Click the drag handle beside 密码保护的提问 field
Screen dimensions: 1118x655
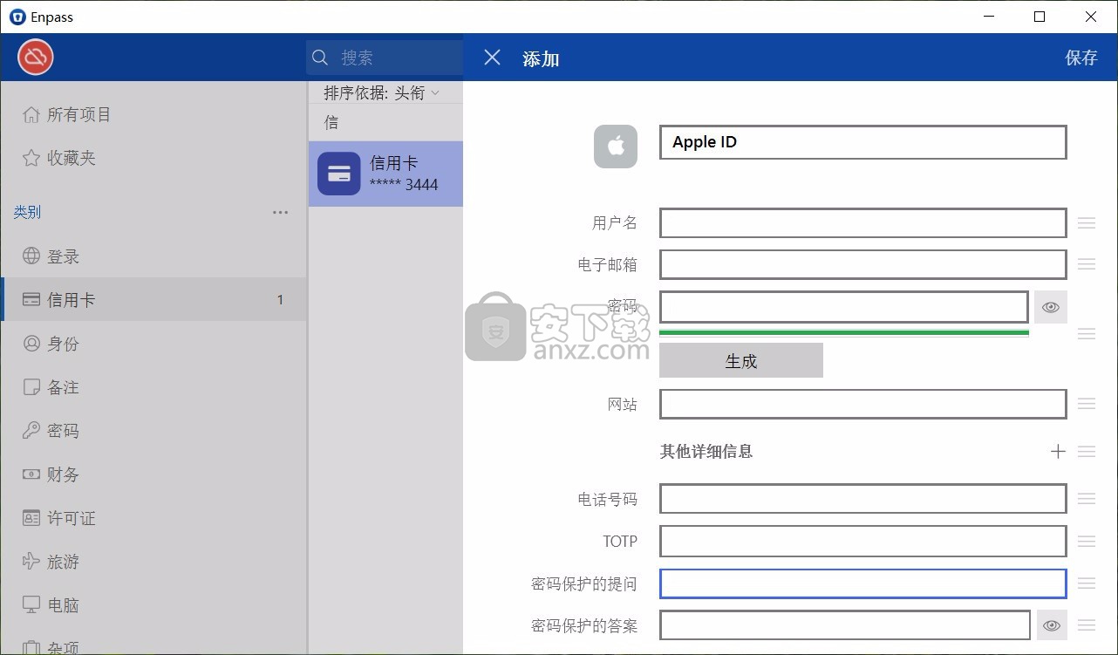1087,583
